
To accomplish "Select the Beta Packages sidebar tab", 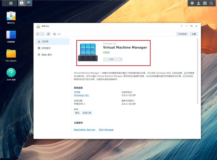I will (x=53, y=55).
